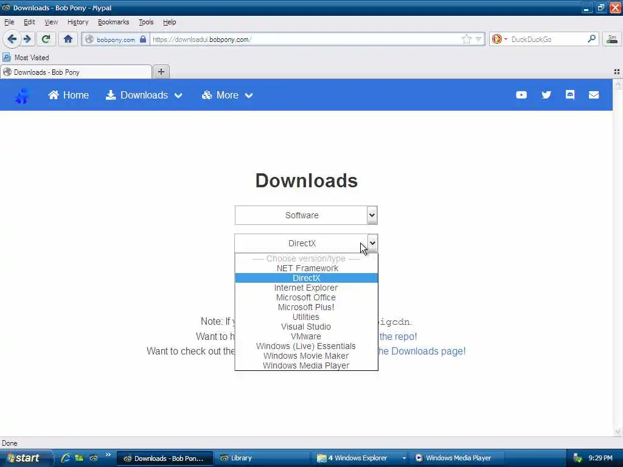Go back using the back arrow button
Screen dimensions: 623x467
tap(12, 39)
